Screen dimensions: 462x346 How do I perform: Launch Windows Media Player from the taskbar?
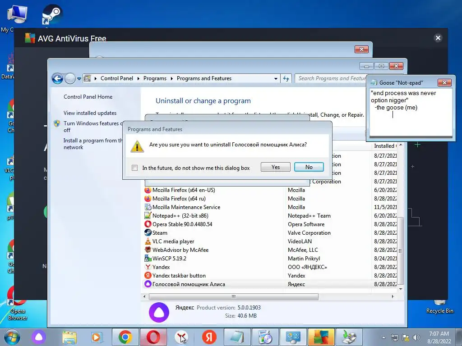coord(96,337)
